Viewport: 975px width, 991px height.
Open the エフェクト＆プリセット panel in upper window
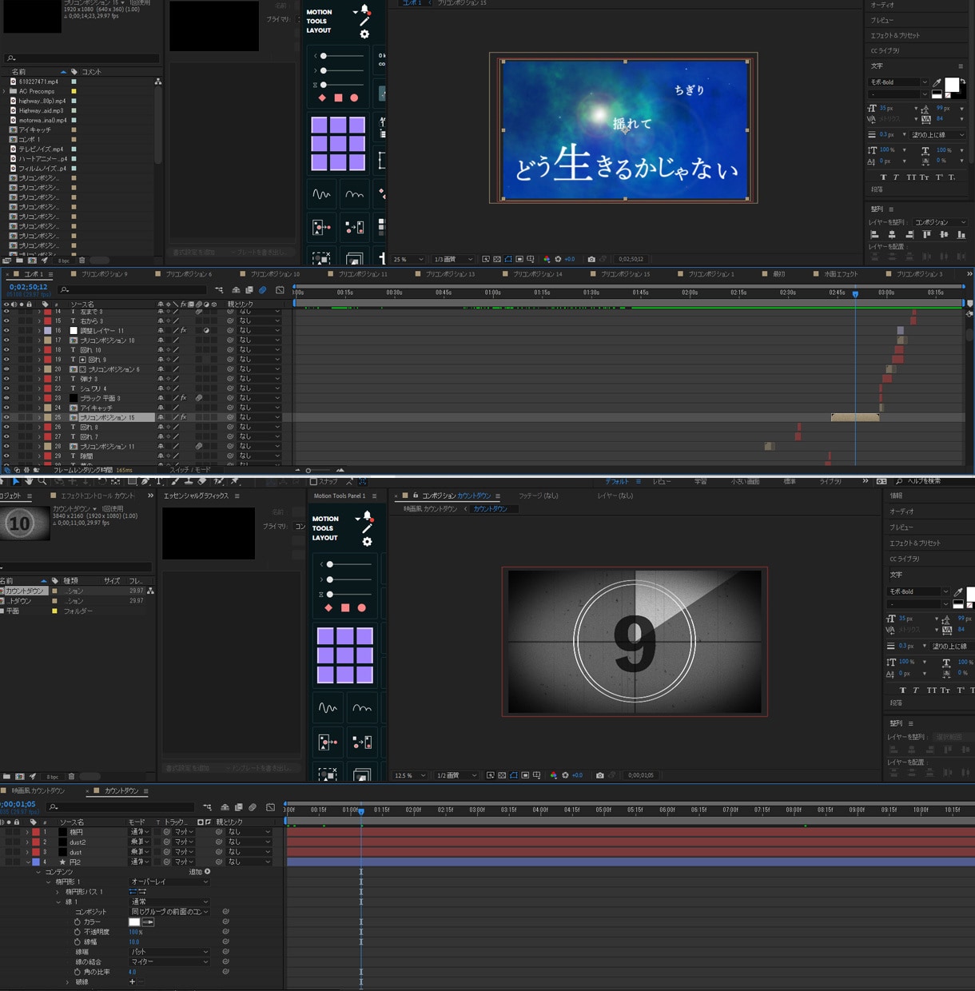pos(895,36)
